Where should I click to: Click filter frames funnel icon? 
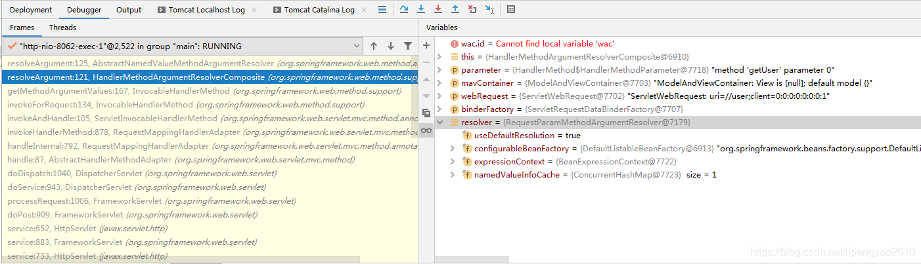(408, 46)
